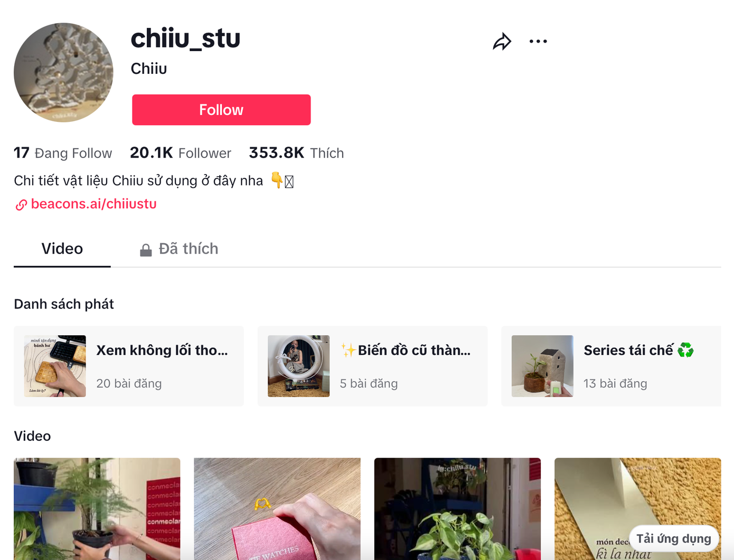Image resolution: width=734 pixels, height=560 pixels.
Task: Follow the chiiu_stu account
Action: click(221, 110)
